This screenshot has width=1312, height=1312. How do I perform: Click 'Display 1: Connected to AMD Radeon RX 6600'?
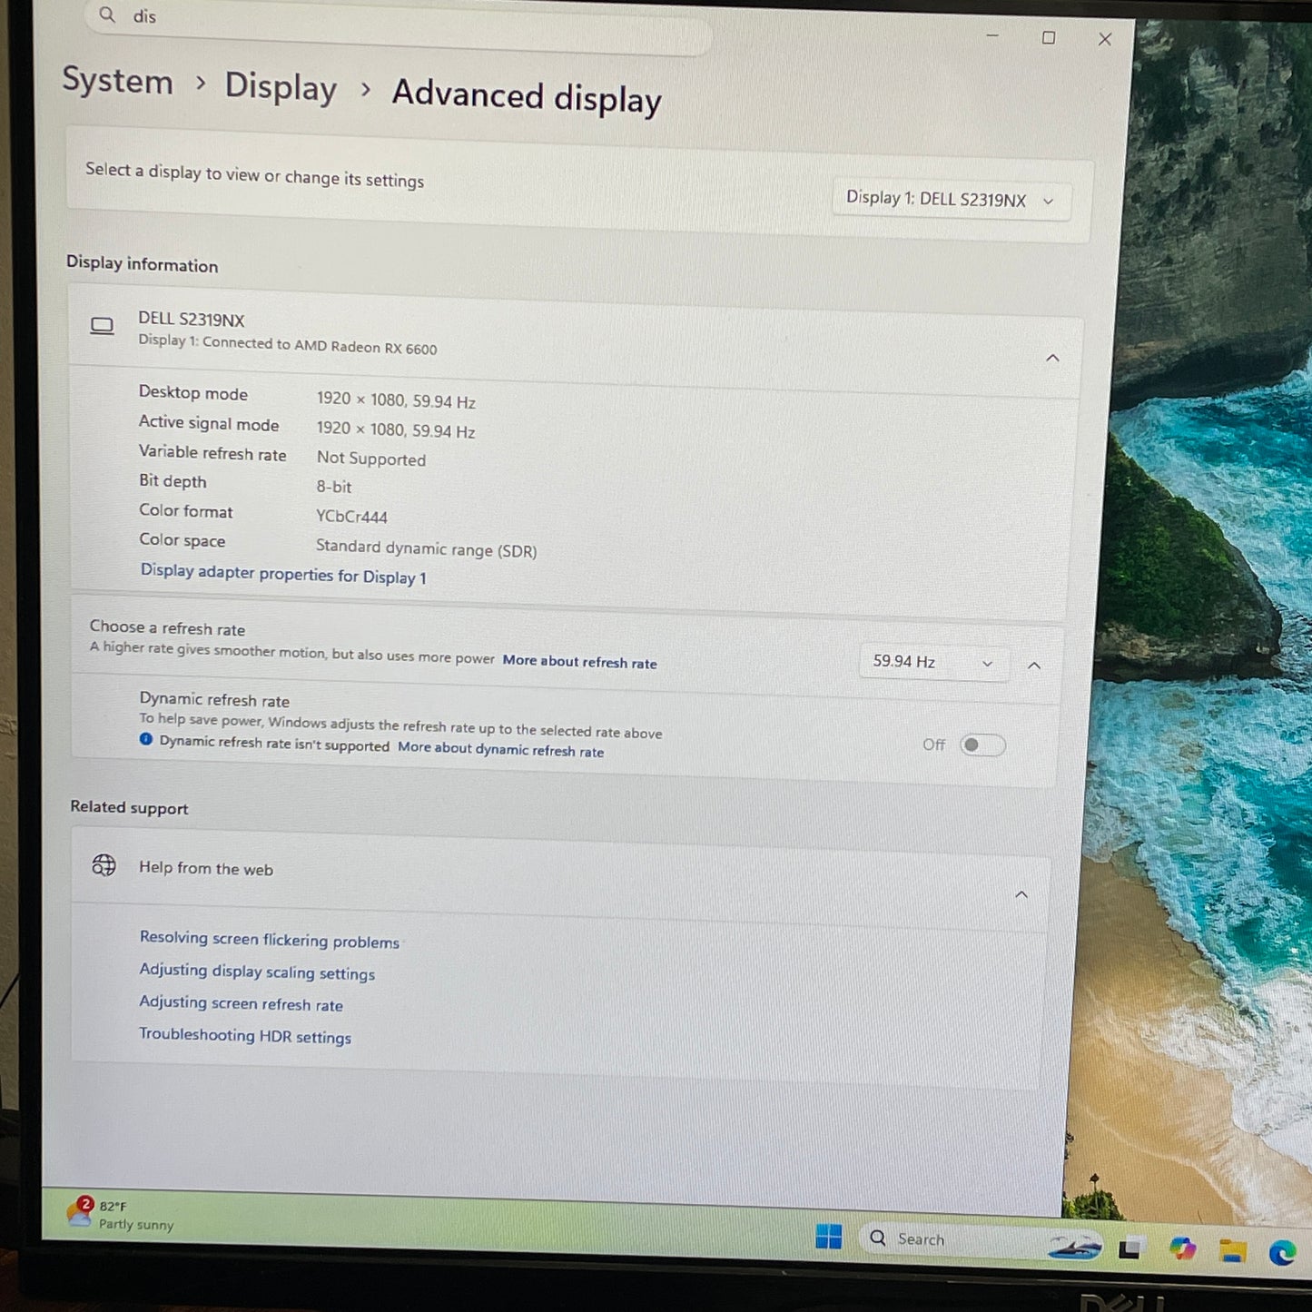(288, 345)
